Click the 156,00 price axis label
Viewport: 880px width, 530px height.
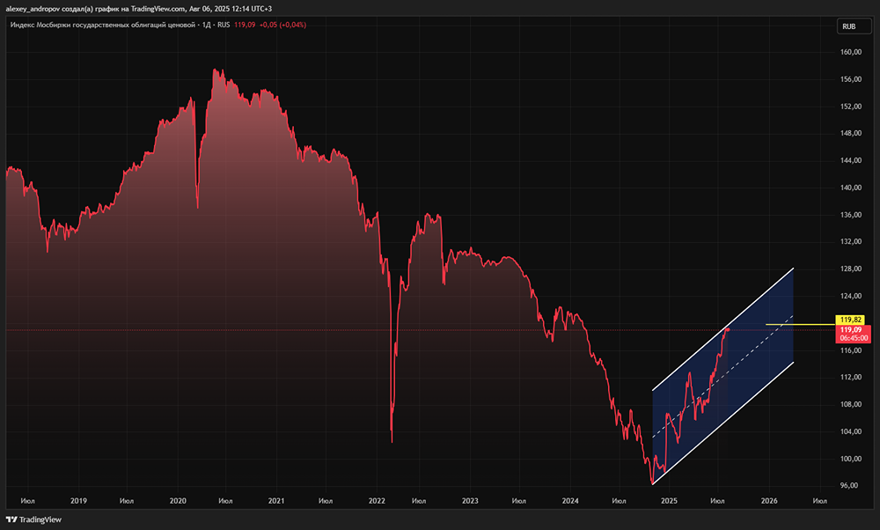coord(851,79)
